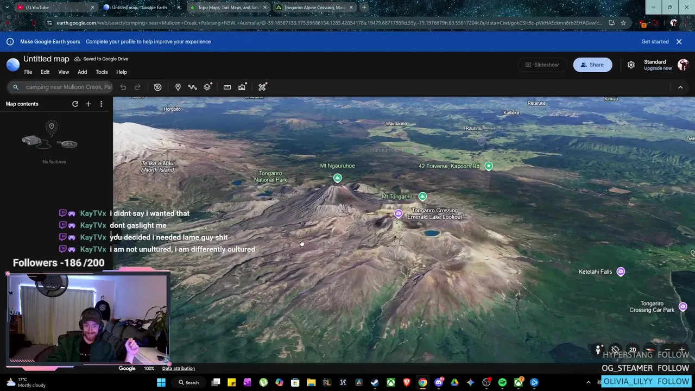The height and width of the screenshot is (391, 695).
Task: Click the Data attribution link
Action: [x=178, y=368]
